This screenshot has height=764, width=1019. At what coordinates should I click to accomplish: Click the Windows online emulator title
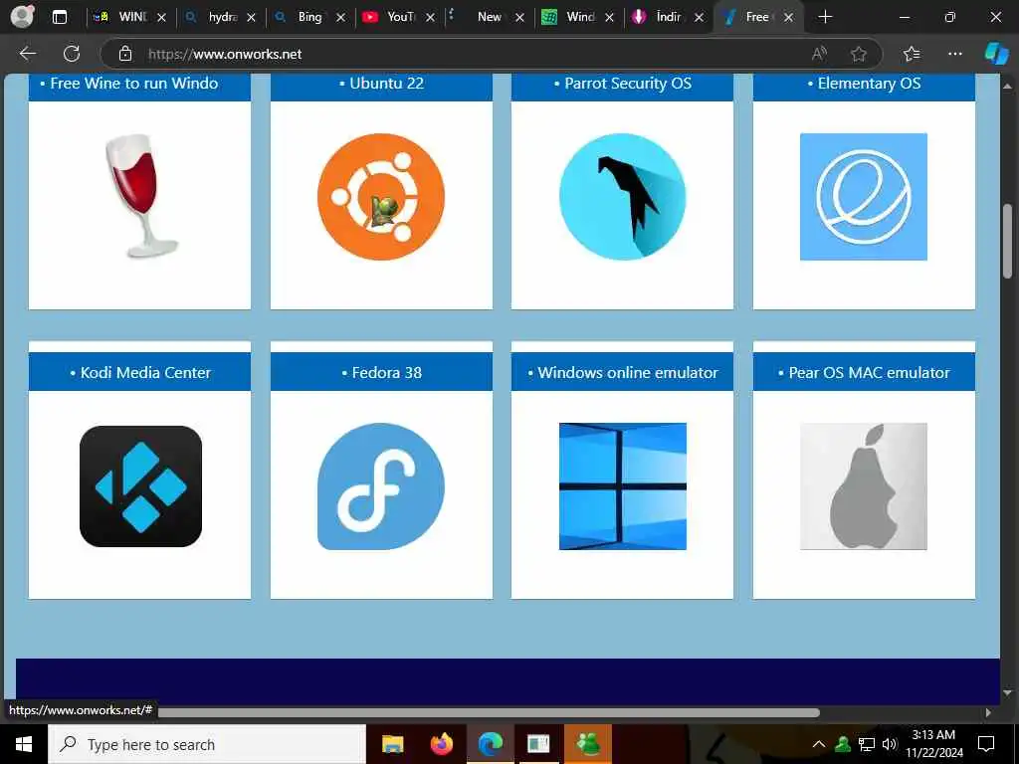click(x=628, y=372)
